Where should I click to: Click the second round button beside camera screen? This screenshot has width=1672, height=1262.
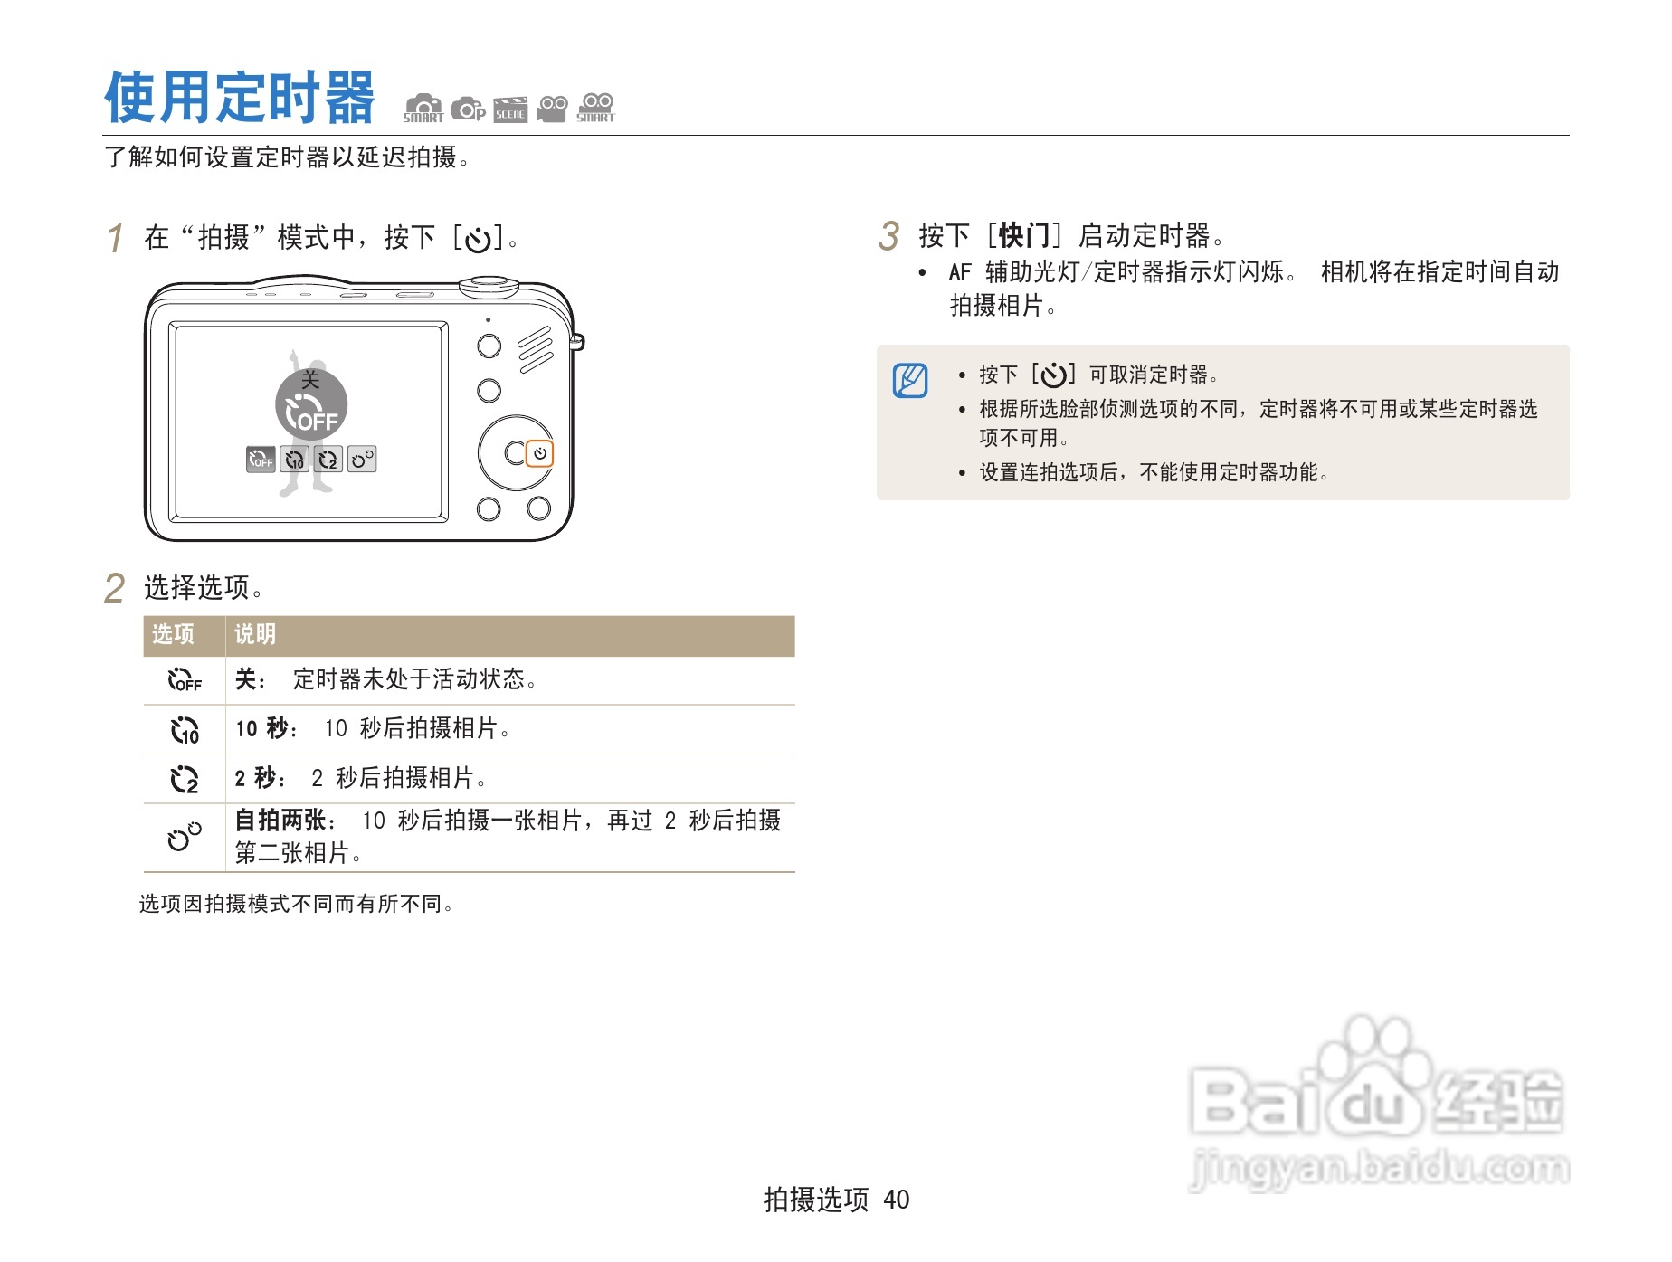pyautogui.click(x=489, y=391)
